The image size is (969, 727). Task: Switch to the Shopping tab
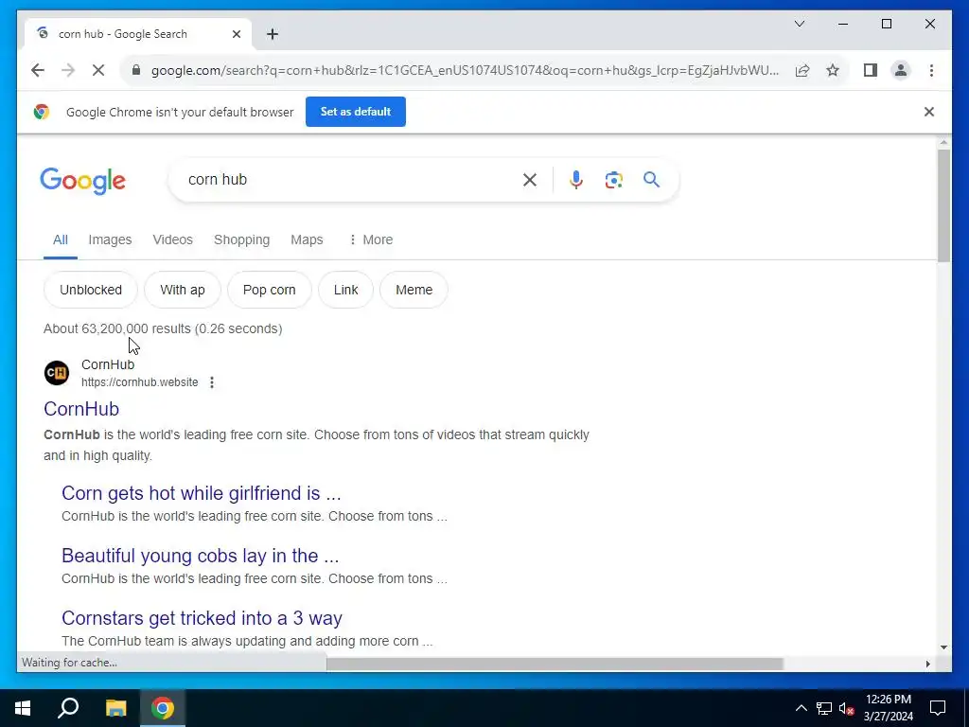pyautogui.click(x=241, y=239)
